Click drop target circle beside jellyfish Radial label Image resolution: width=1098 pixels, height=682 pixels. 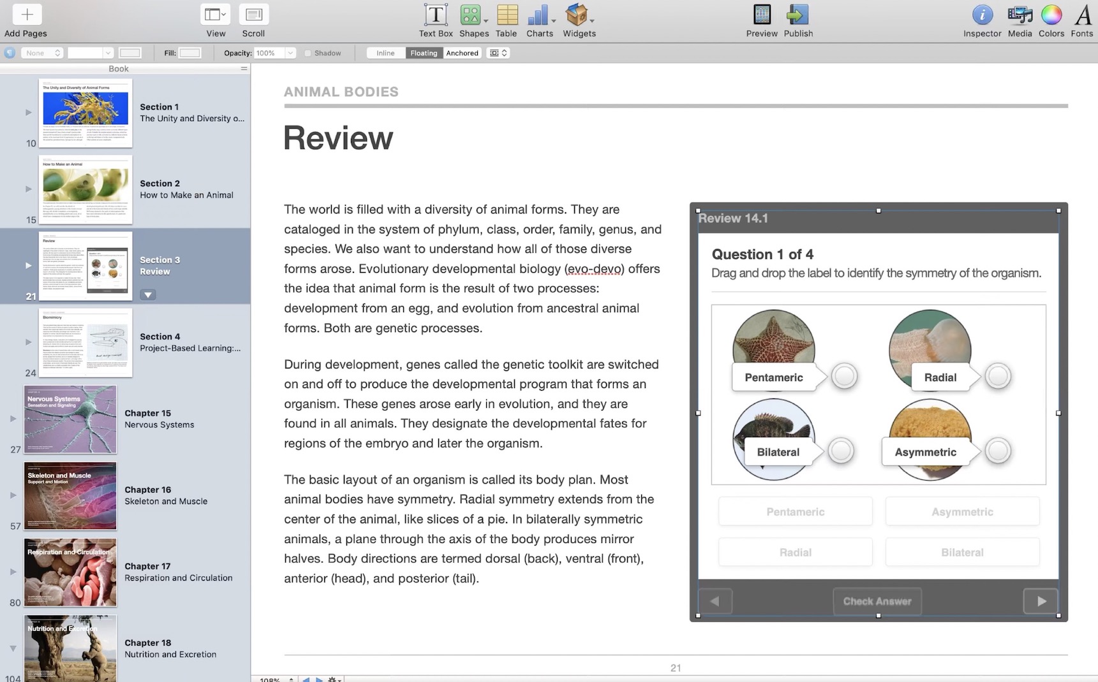click(998, 376)
